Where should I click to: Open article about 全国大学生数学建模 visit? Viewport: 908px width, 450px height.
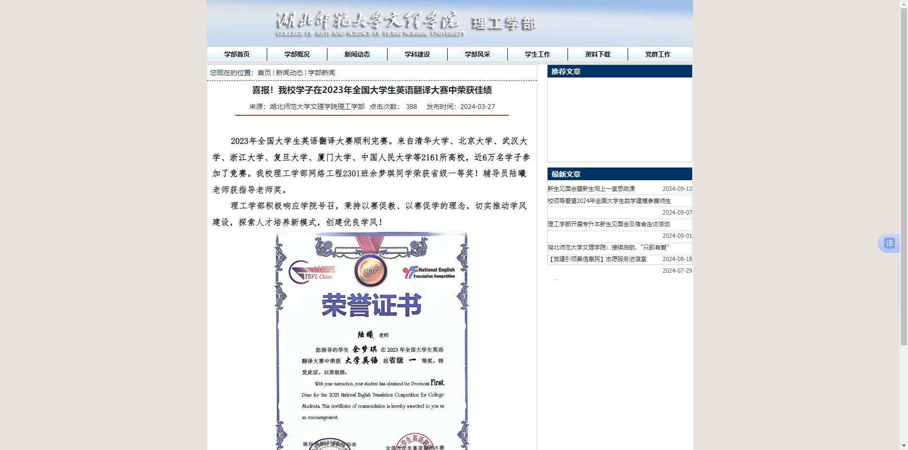pyautogui.click(x=609, y=201)
